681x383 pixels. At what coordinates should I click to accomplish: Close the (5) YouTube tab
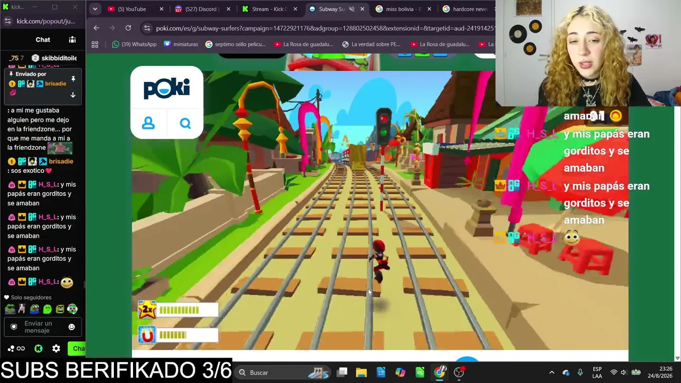tap(162, 9)
